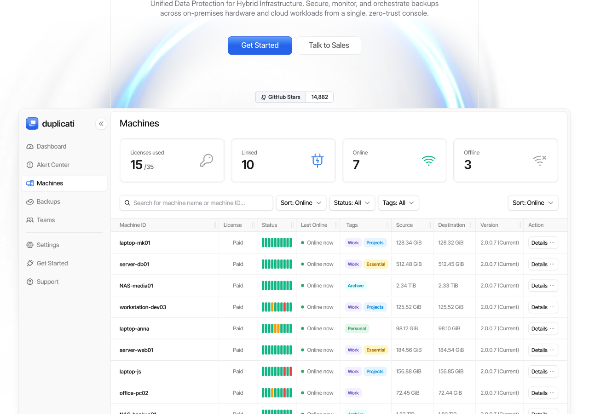Click the blue Get Started button

(260, 46)
